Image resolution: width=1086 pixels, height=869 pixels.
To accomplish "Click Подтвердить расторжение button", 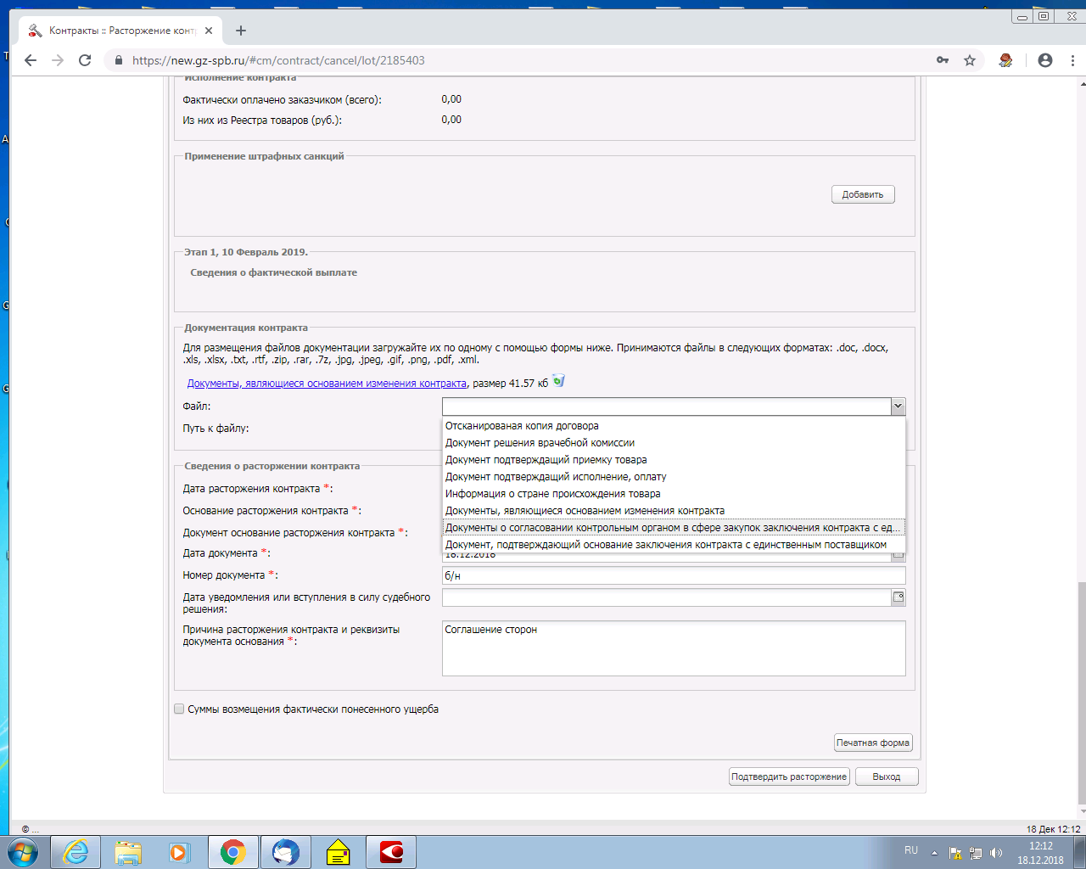I will click(x=789, y=776).
